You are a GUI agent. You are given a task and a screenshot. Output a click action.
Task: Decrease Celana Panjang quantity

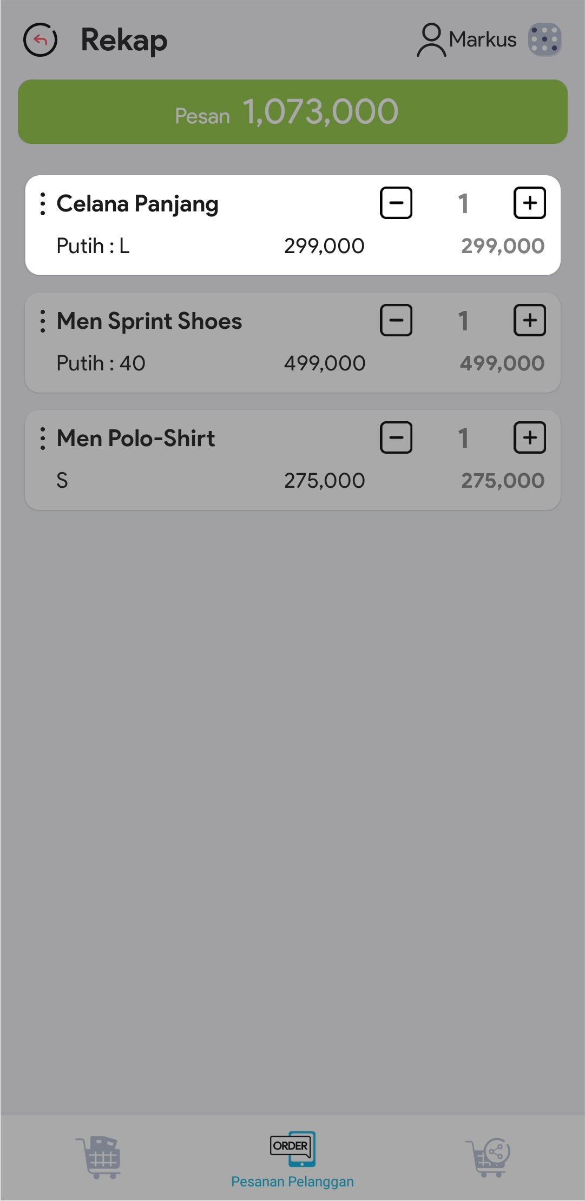pos(396,203)
